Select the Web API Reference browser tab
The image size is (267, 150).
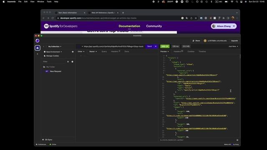click(103, 13)
